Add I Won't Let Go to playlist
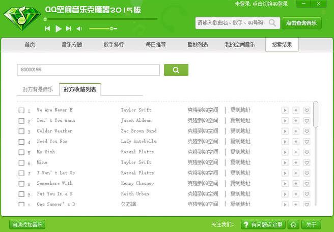Image resolution: width=334 pixels, height=232 pixels. [x=296, y=173]
